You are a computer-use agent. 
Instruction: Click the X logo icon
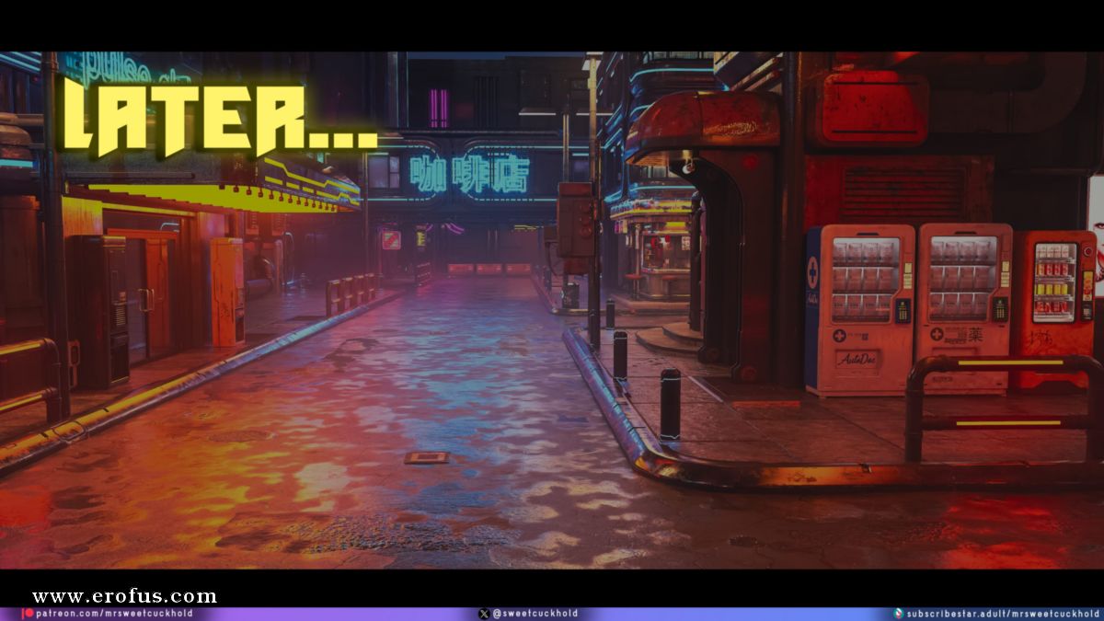(485, 614)
